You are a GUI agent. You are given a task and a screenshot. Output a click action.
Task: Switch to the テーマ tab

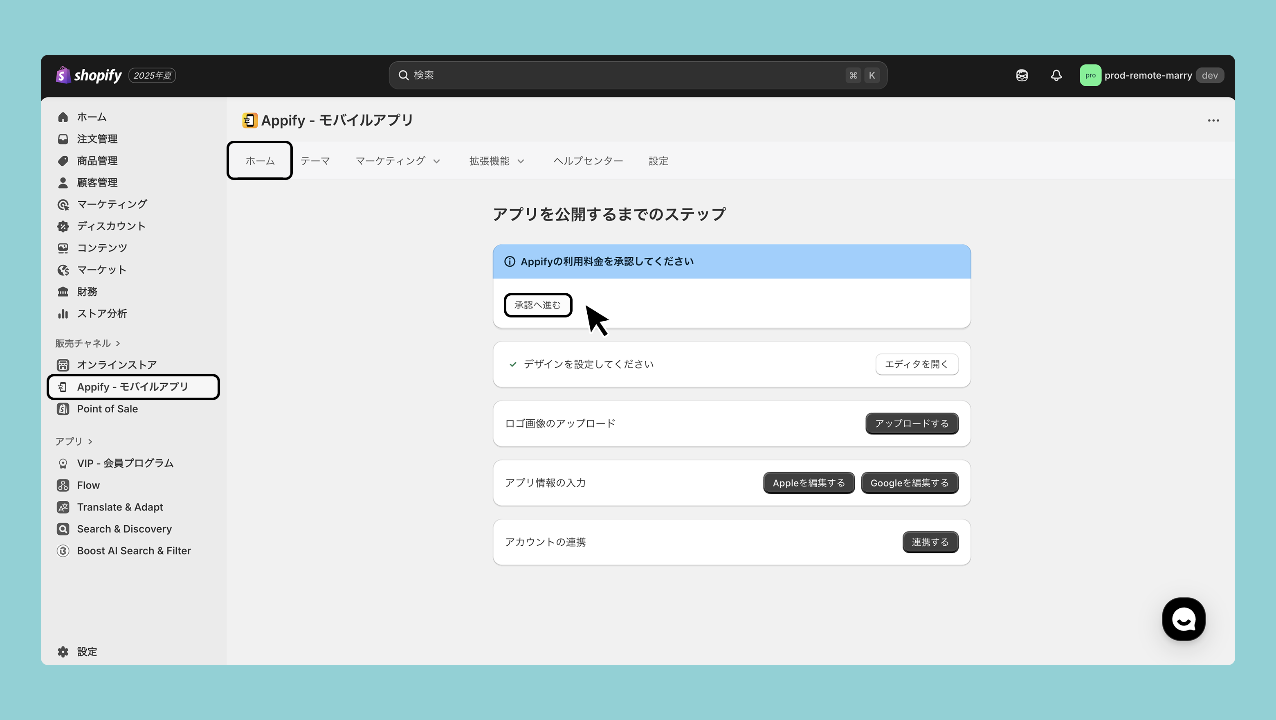click(315, 161)
